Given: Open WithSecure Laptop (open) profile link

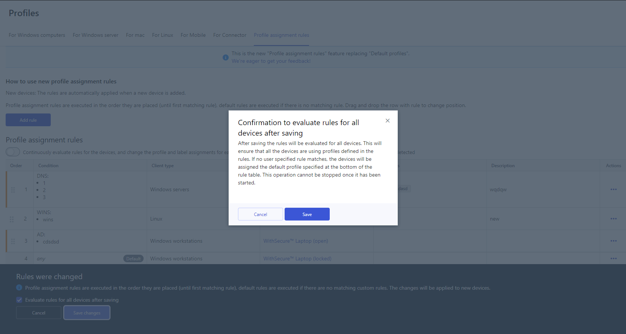Looking at the screenshot, I should [296, 241].
